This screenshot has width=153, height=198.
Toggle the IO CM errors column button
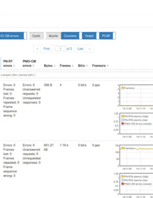[13, 36]
